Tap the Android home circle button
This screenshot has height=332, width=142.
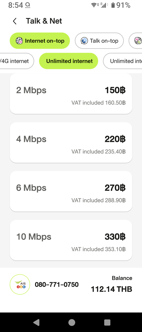click(x=72, y=322)
